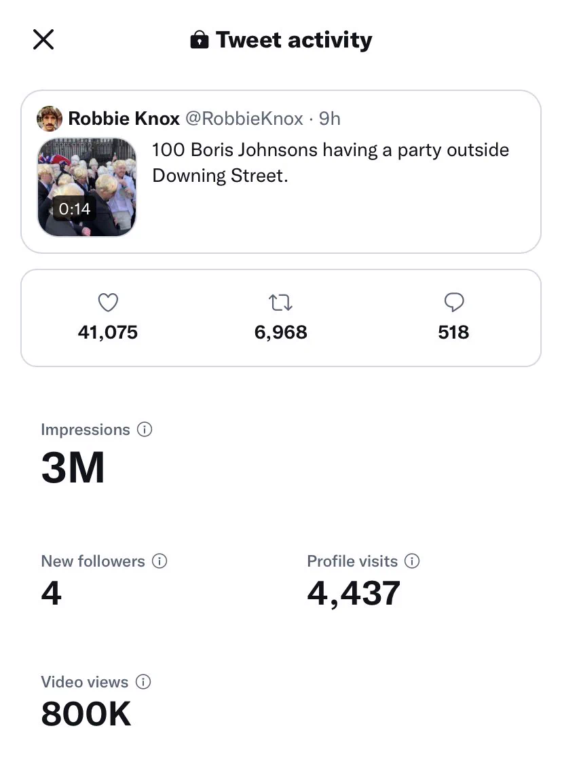562x758 pixels.
Task: View the 518 replies count
Action: pos(453,332)
